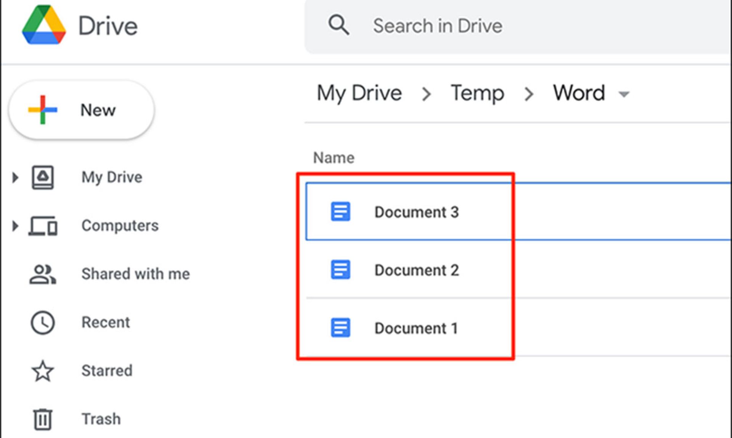This screenshot has width=732, height=438.
Task: Click the Recent clock icon
Action: pyautogui.click(x=42, y=322)
